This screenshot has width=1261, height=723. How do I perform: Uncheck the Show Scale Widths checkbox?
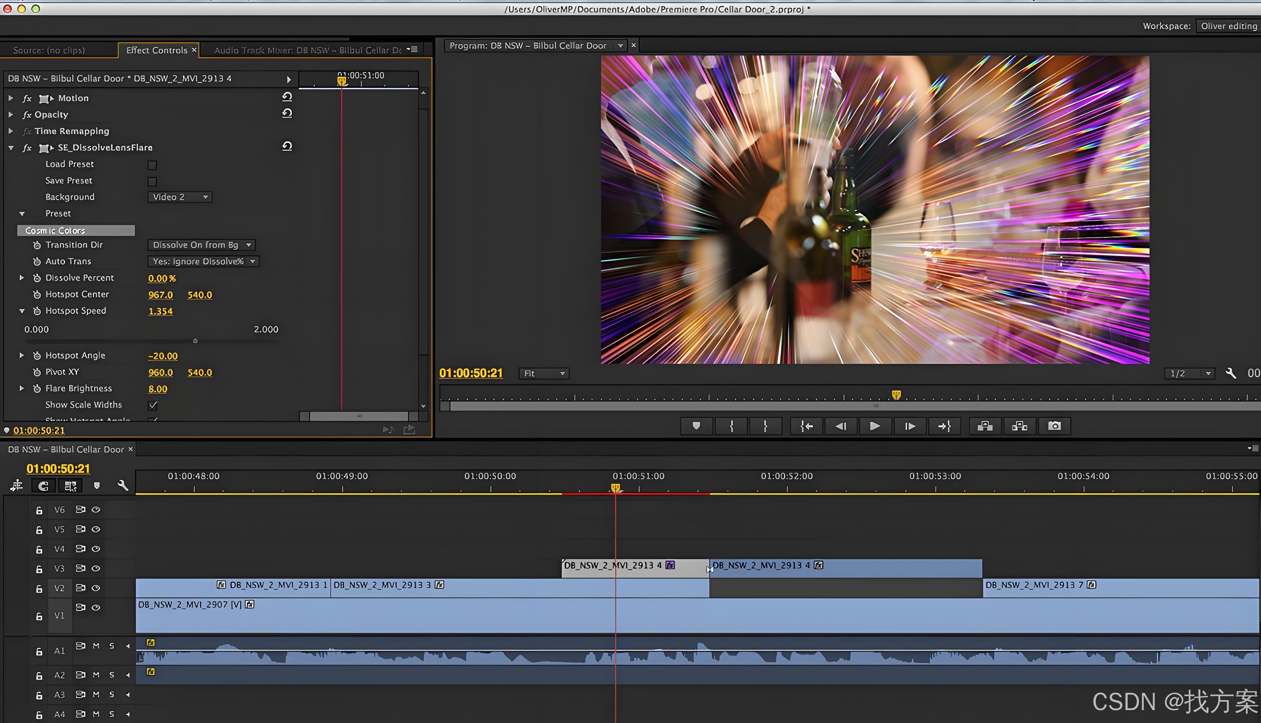pos(153,405)
